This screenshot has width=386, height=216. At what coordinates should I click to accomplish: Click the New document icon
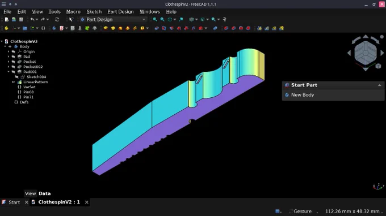pos(7,19)
